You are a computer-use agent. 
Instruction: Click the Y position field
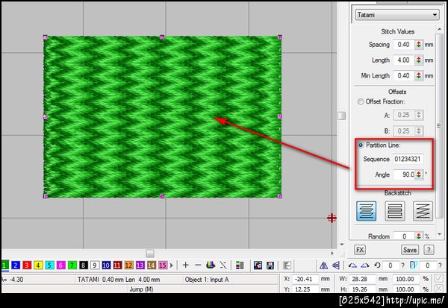coord(305,289)
